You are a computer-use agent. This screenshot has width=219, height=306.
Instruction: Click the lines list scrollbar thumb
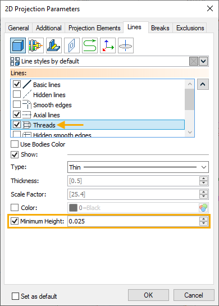tap(190, 99)
